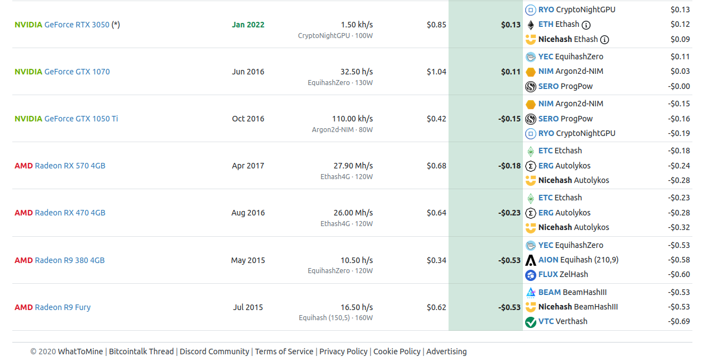Viewport: 703px width, 361px height.
Task: Click the info icon next to ETH Ethash
Action: (x=586, y=25)
